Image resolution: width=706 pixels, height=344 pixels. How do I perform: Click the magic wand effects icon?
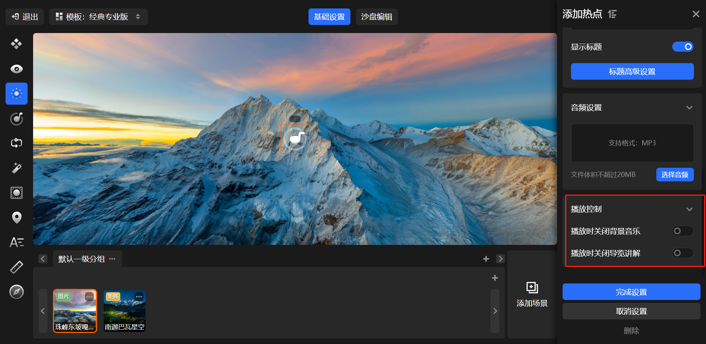coord(17,168)
